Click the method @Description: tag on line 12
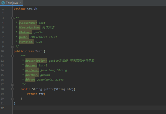Viewport: 166px width, 114px height. pos(36,61)
